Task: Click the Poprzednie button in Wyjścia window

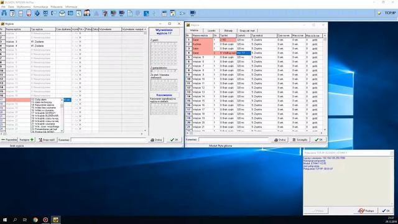Action: click(9, 139)
